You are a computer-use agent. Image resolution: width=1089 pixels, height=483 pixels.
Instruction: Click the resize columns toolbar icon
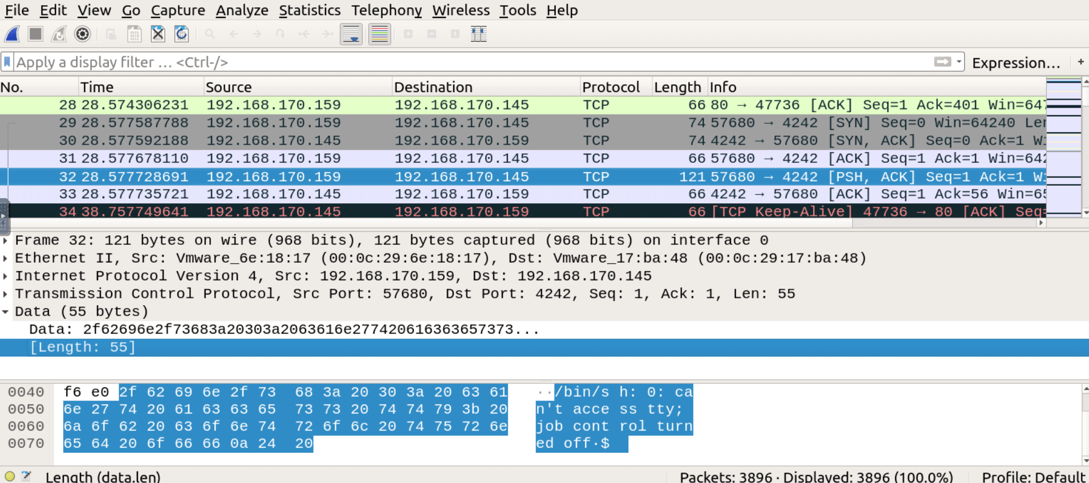point(478,34)
